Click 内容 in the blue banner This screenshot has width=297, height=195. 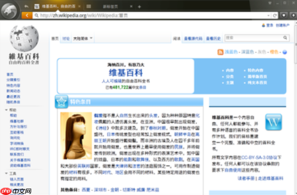(230, 70)
